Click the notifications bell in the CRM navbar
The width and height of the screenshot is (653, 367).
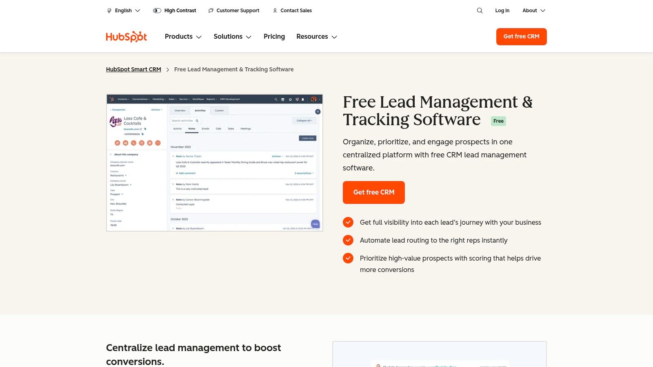pyautogui.click(x=303, y=99)
